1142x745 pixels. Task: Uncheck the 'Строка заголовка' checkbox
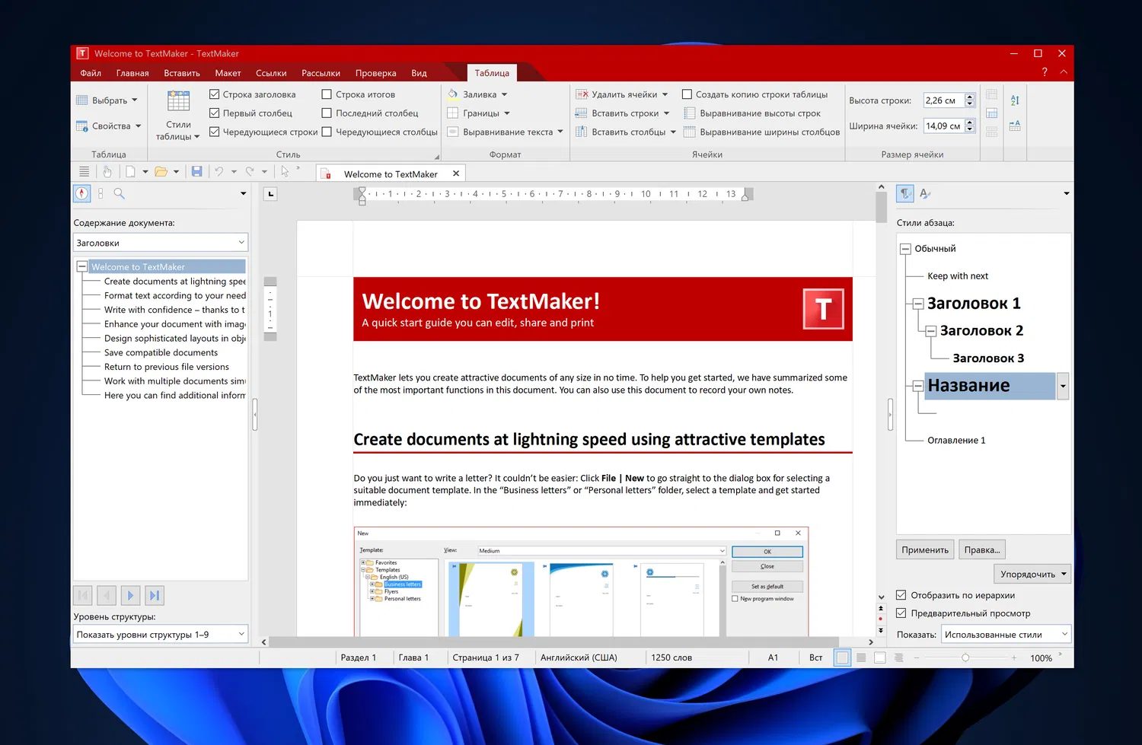pyautogui.click(x=215, y=94)
